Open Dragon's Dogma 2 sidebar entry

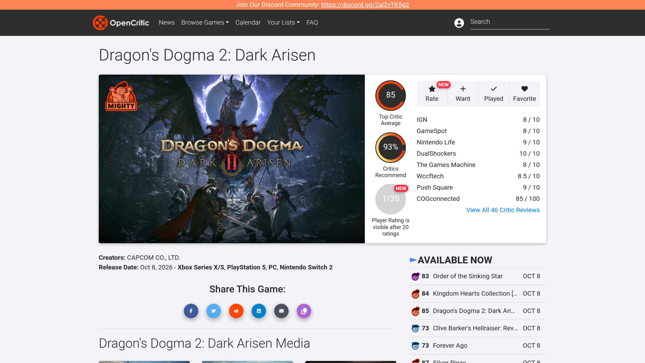477,311
